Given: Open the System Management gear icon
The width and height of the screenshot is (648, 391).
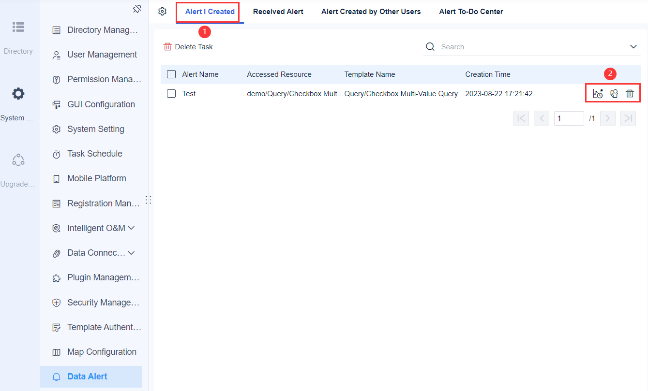Looking at the screenshot, I should click(18, 93).
